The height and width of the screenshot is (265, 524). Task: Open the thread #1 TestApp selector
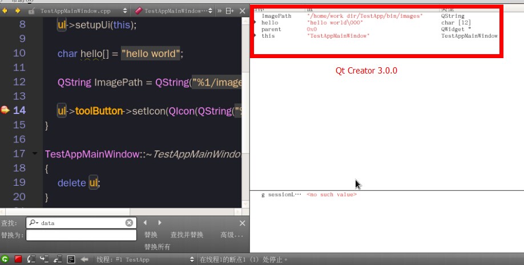point(191,259)
